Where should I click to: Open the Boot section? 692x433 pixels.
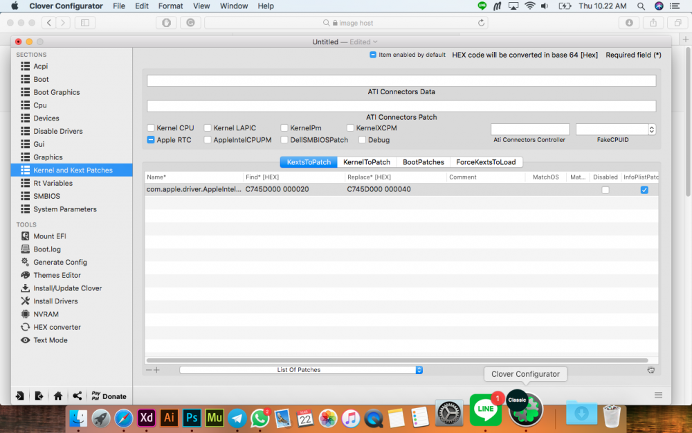41,79
